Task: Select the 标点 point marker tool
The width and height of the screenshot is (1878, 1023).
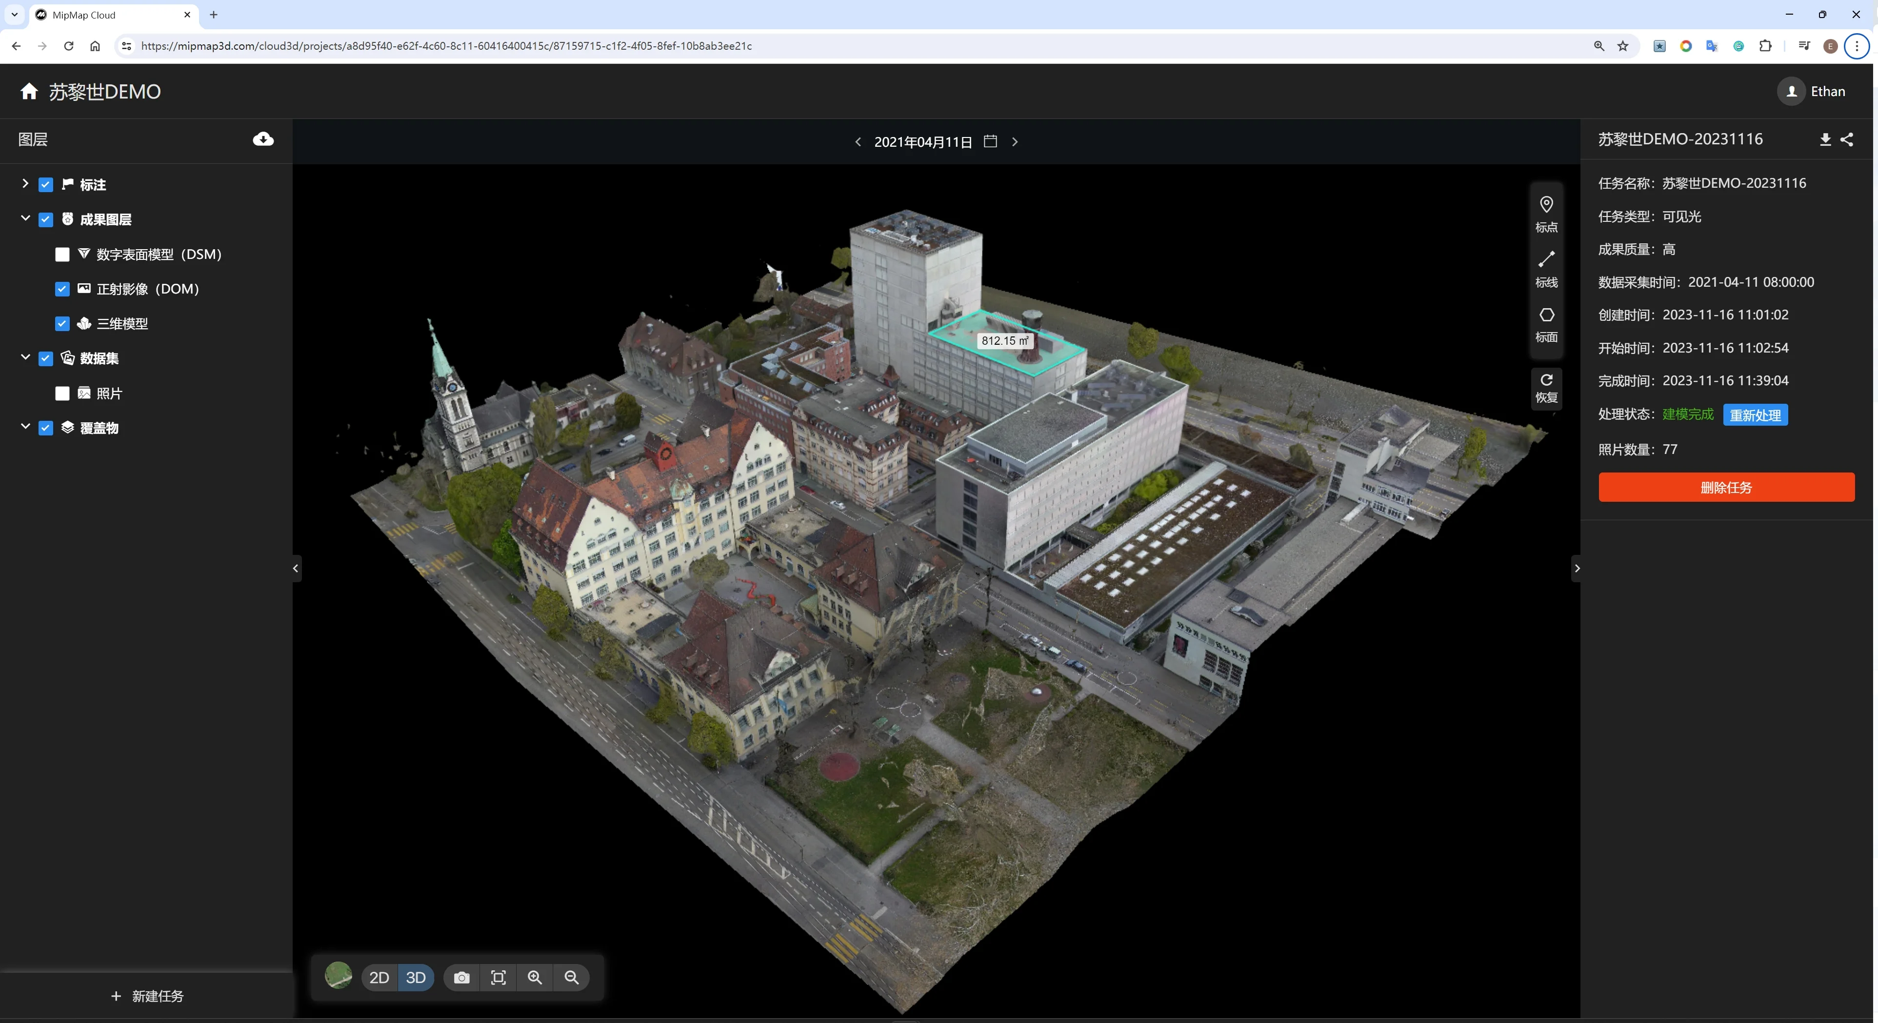Action: [x=1545, y=213]
